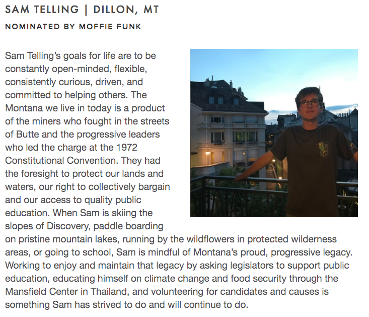Click the word 'Butte' in the paragraph

click(28, 135)
